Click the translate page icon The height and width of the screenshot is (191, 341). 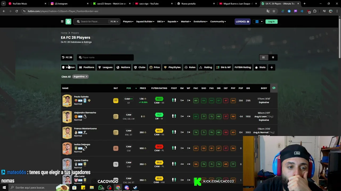click(268, 11)
